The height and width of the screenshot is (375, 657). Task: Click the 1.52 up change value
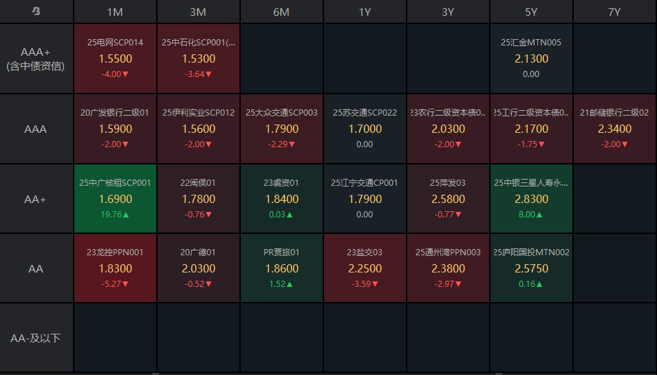(x=281, y=284)
